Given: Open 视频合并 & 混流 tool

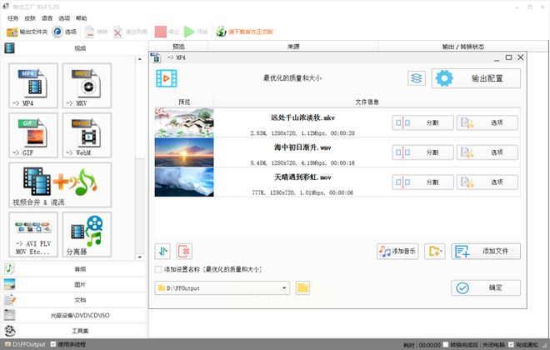Looking at the screenshot, I should pos(59,184).
